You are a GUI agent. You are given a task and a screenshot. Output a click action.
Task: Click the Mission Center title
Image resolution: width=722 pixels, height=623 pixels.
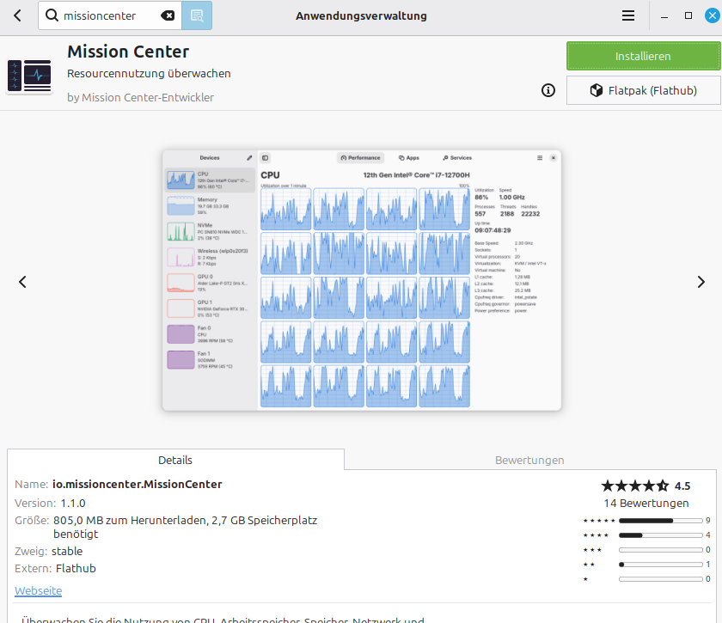tap(128, 52)
